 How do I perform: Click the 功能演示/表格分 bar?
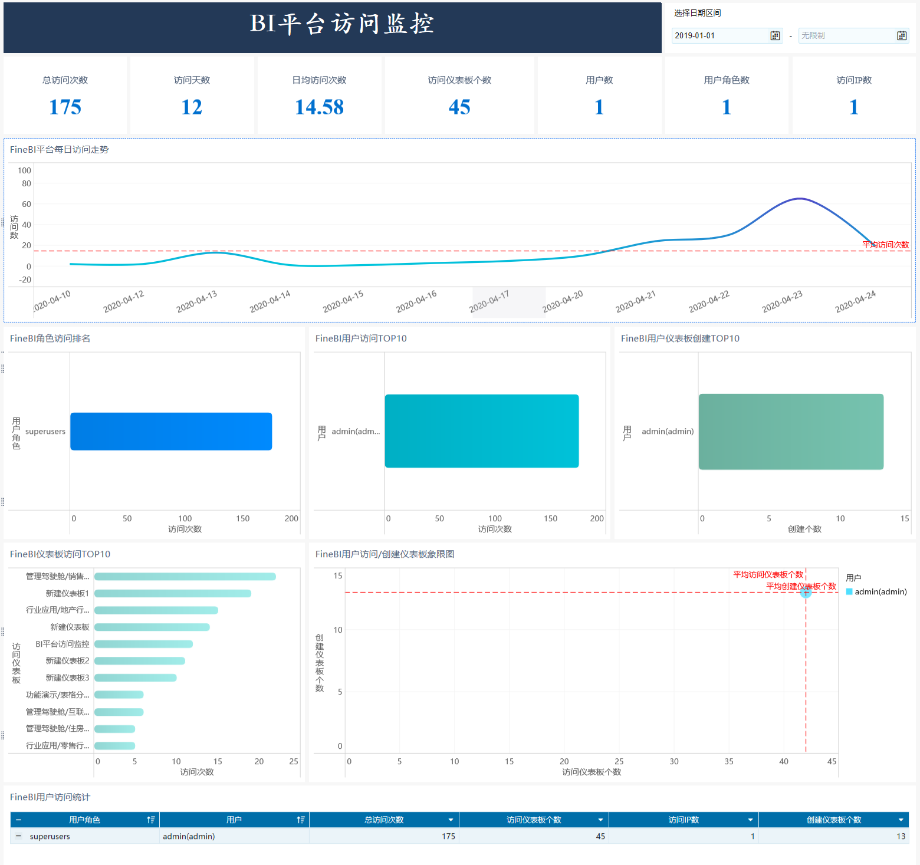[119, 695]
